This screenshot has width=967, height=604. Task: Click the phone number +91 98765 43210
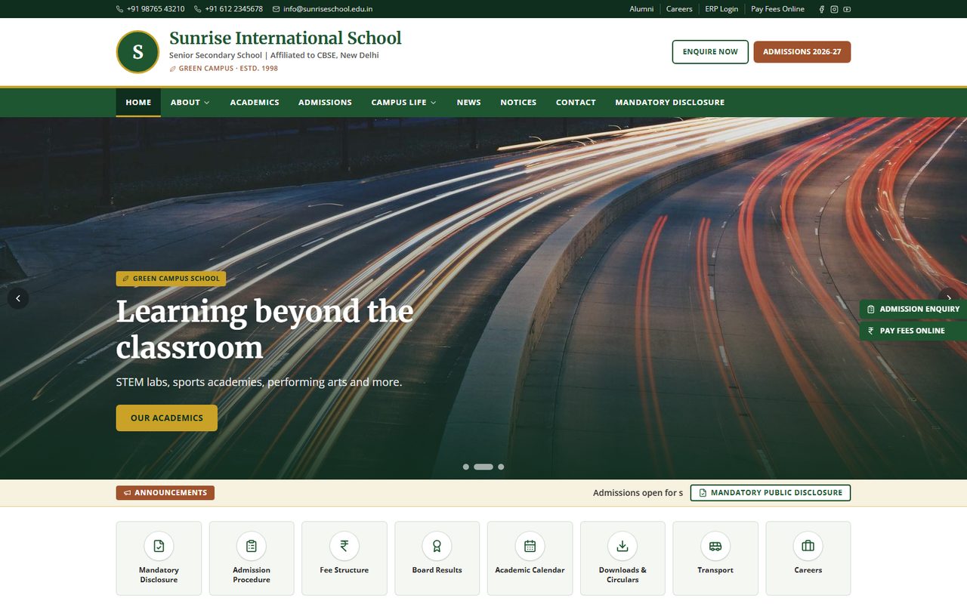(150, 9)
